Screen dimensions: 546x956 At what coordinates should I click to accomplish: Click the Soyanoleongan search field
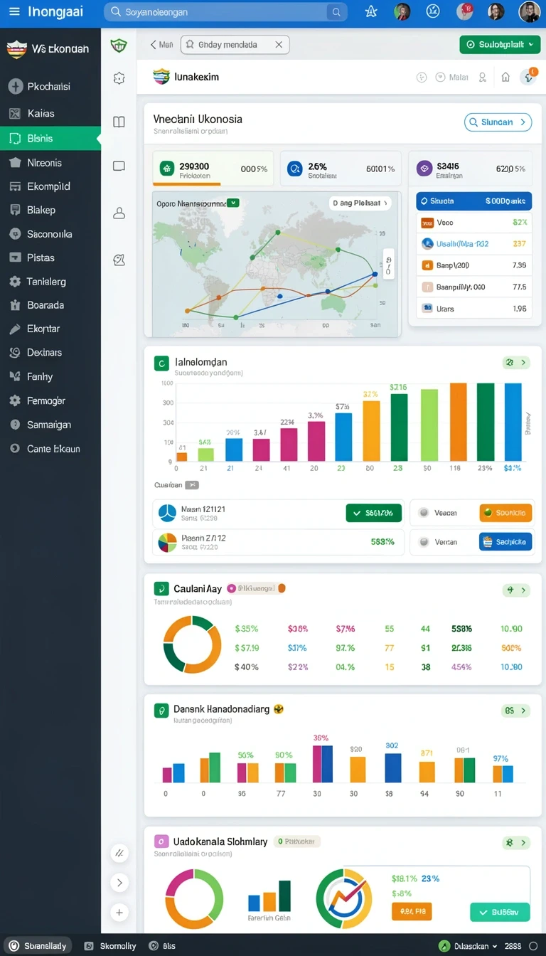click(x=226, y=12)
